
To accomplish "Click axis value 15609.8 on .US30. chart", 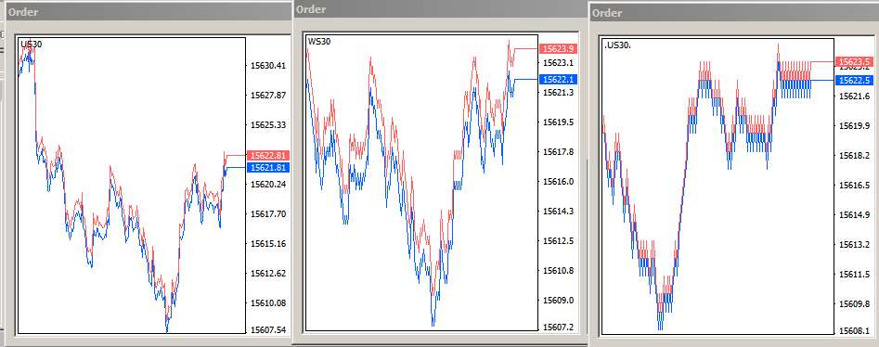I will coord(854,303).
